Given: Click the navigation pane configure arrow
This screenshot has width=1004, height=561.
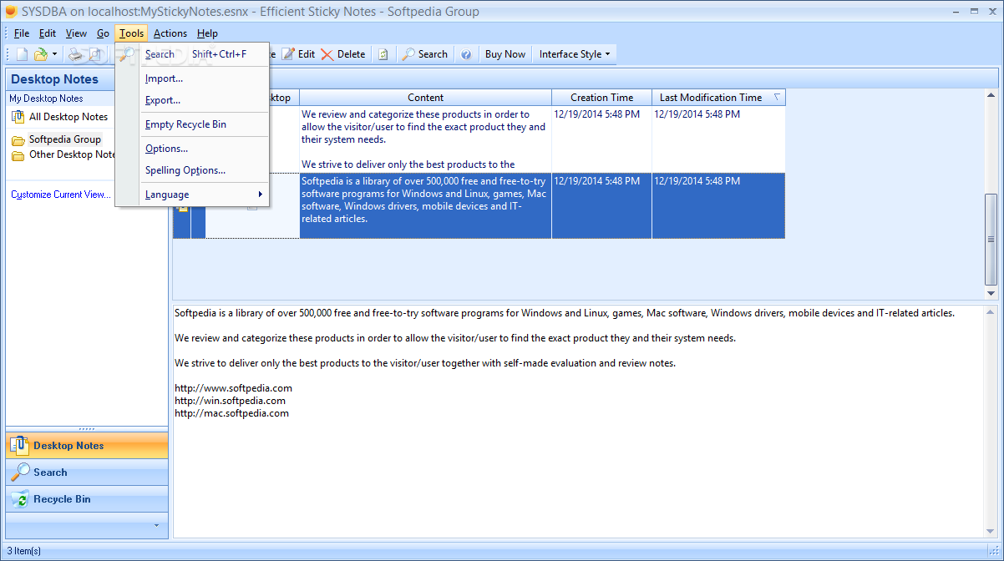Looking at the screenshot, I should 156,526.
